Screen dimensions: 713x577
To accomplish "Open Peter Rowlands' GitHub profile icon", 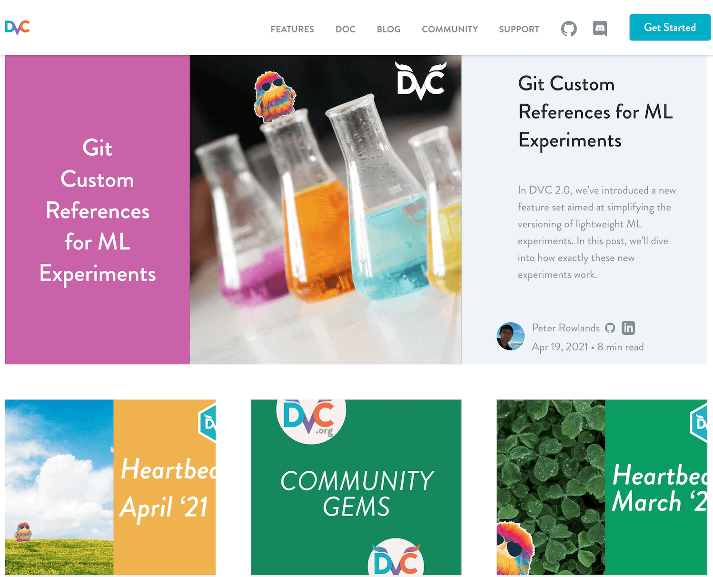I will pos(610,328).
